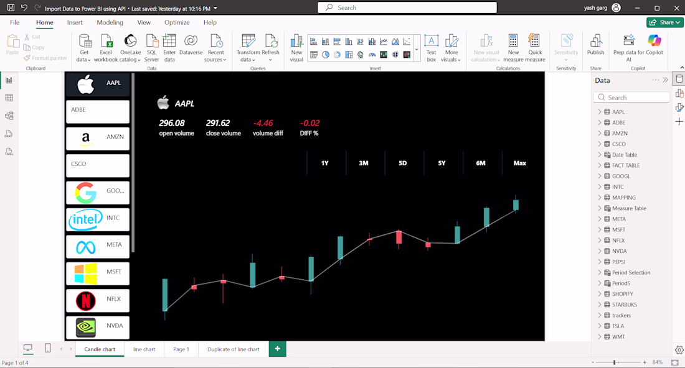Expand the Date Table
The width and height of the screenshot is (685, 368).
[599, 154]
